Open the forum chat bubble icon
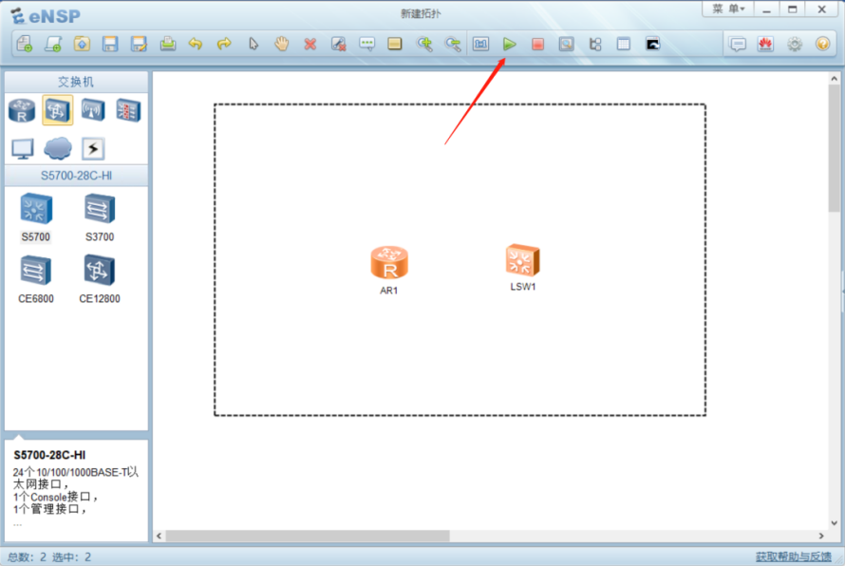The height and width of the screenshot is (566, 845). coord(738,44)
